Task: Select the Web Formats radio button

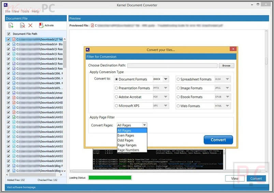Action: tap(178, 106)
